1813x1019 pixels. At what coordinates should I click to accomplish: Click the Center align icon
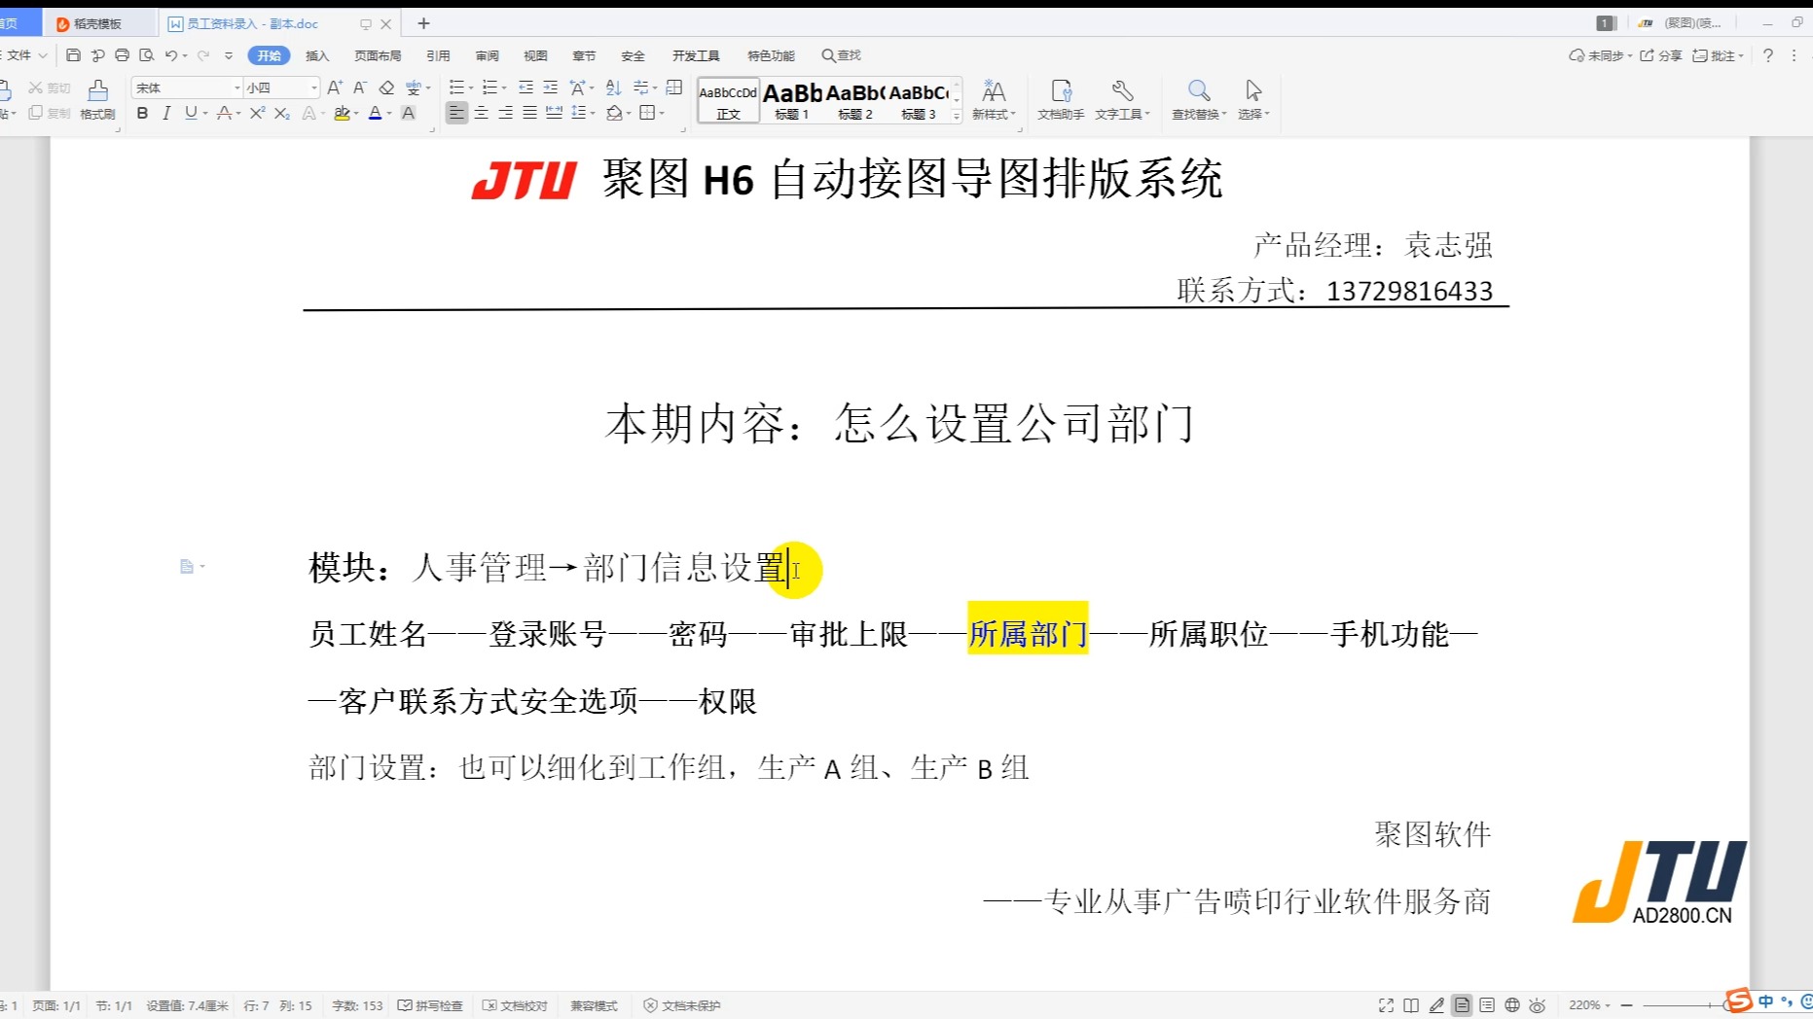point(481,113)
